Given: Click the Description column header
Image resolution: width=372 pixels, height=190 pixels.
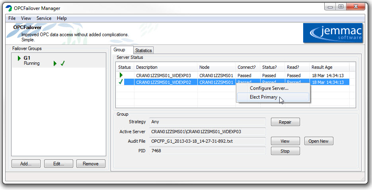Looking at the screenshot, I should 166,67.
